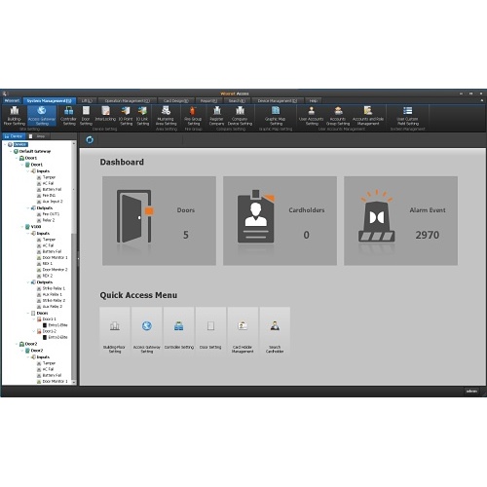Switch to the Operation Management tab
This screenshot has width=487, height=487.
click(x=127, y=101)
